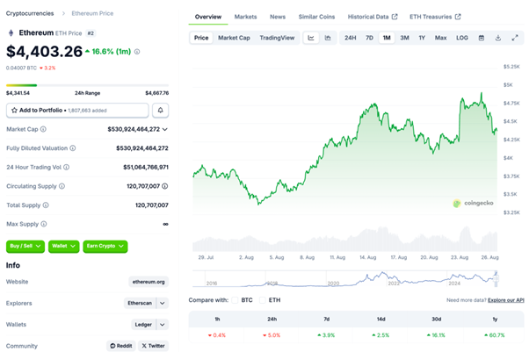Click the Market Cap info icon
Viewport: 529px width, 352px height.
pos(43,129)
